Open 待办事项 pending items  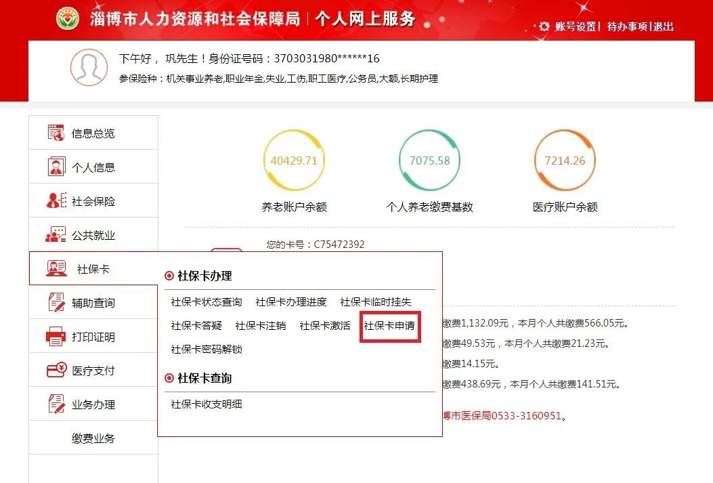pyautogui.click(x=627, y=26)
